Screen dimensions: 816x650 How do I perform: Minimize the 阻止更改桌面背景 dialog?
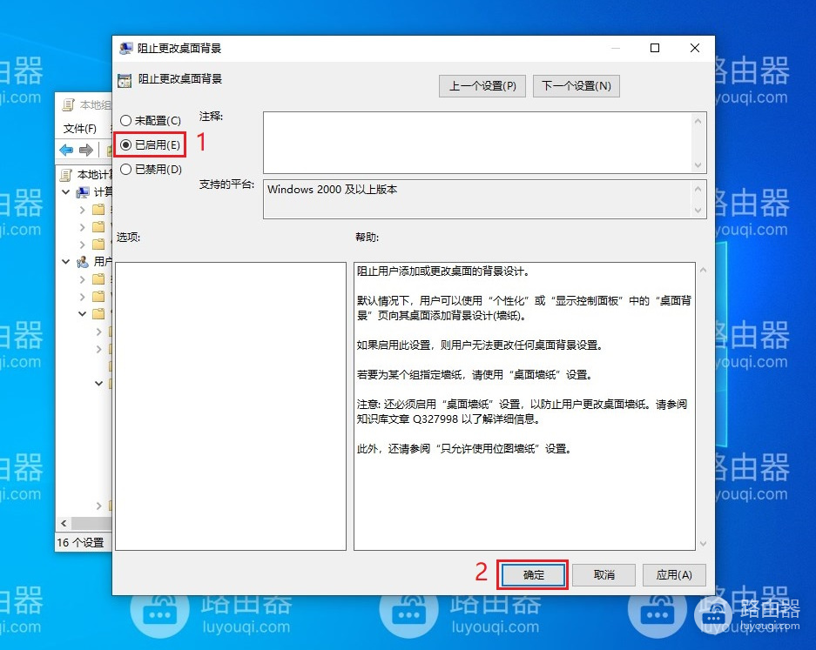(616, 49)
